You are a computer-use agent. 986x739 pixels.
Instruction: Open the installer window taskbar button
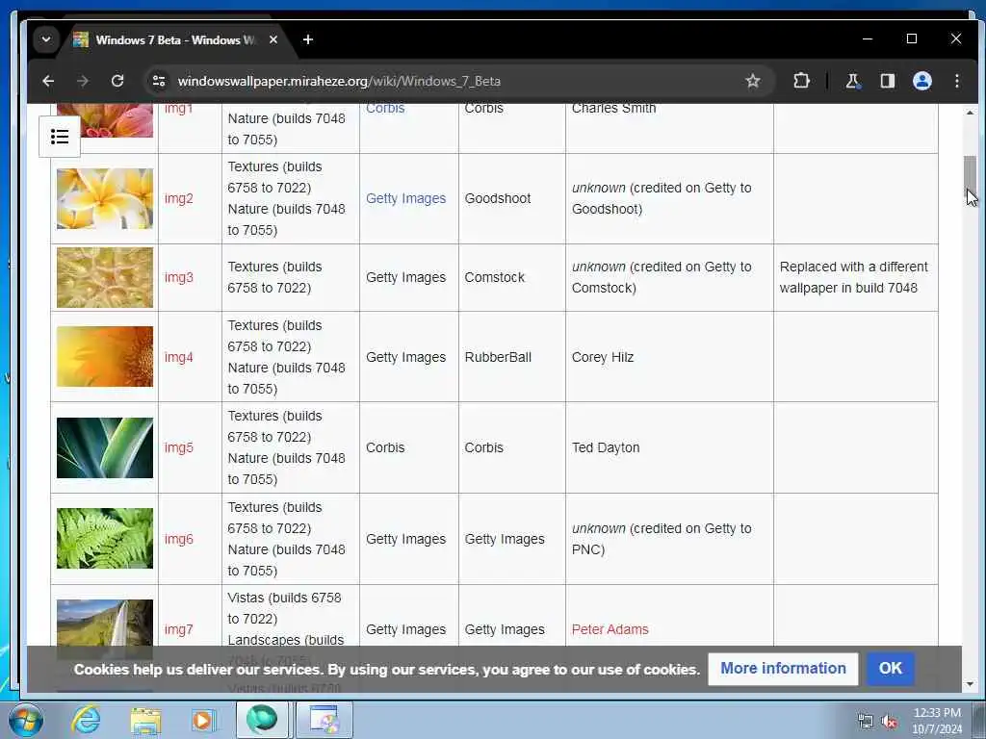pyautogui.click(x=324, y=720)
